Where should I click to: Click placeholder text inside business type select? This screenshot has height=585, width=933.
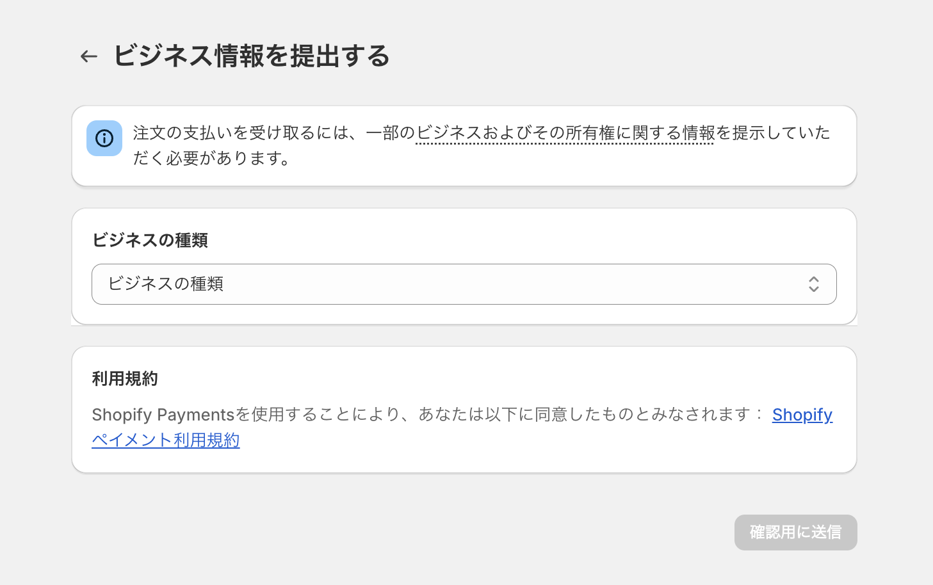tap(166, 284)
